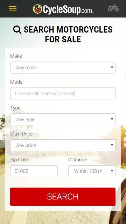Viewport: 126px width, 224px height.
Task: Click the Distance label text
Action: (x=77, y=160)
